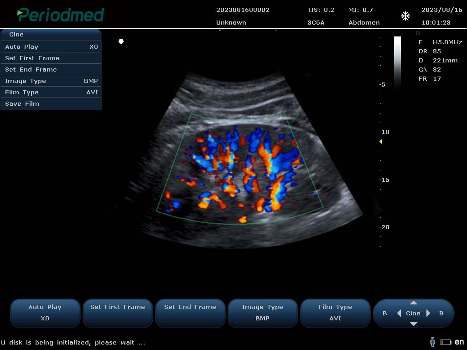The width and height of the screenshot is (467, 350).
Task: Click the low battery indicator icon
Action: point(446,342)
